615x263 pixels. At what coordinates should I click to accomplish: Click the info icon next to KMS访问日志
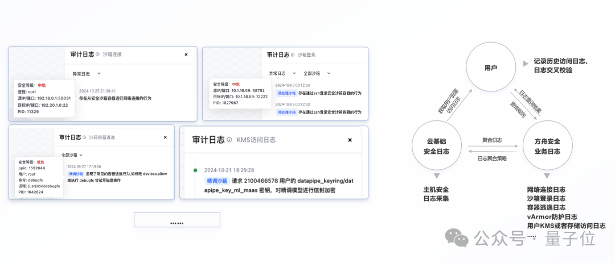pyautogui.click(x=229, y=139)
